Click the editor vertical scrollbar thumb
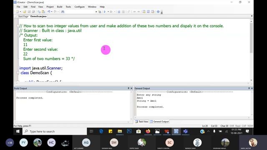The height and width of the screenshot is (150, 267). [251, 38]
